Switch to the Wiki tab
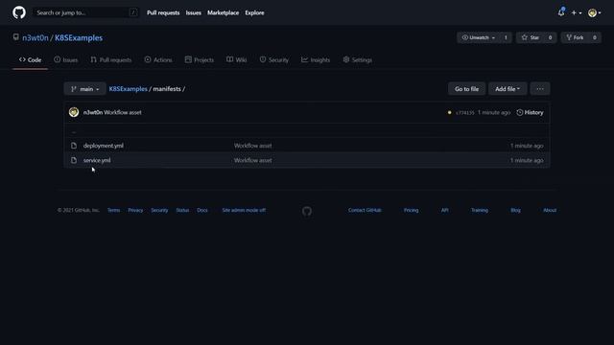 (237, 59)
